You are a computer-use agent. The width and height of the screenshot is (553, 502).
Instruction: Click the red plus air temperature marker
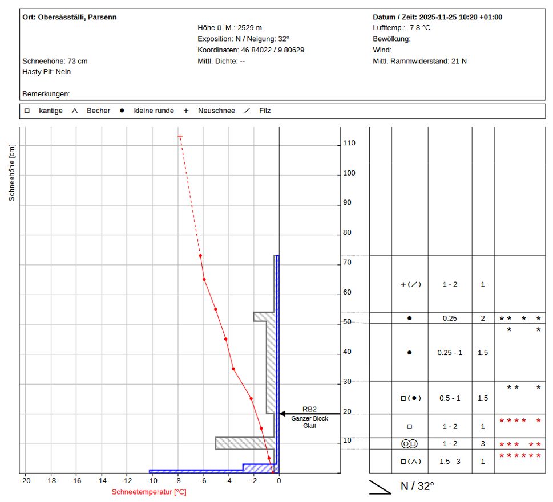coord(180,137)
